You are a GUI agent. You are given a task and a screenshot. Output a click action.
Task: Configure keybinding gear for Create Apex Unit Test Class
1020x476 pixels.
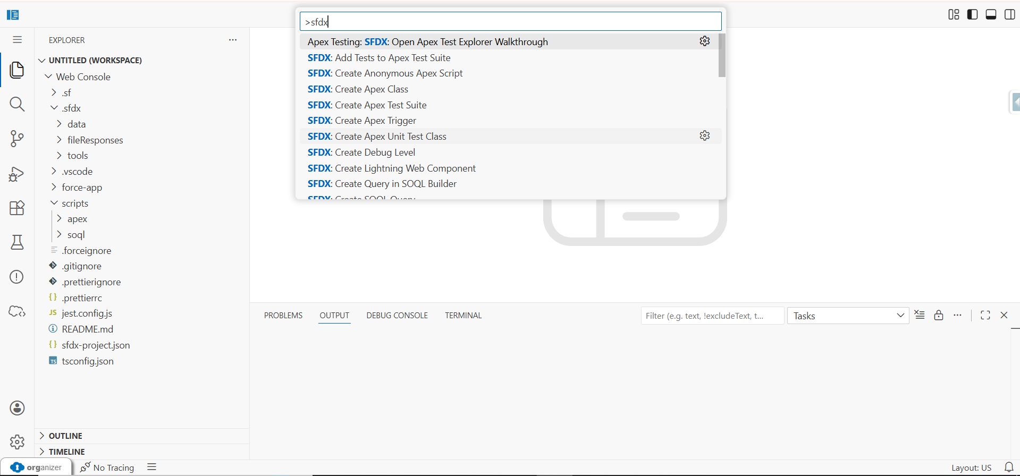(705, 135)
